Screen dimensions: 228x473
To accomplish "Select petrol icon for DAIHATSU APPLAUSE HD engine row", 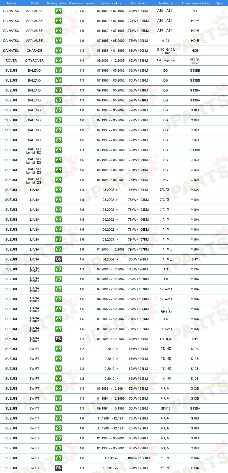I will pos(59,11).
